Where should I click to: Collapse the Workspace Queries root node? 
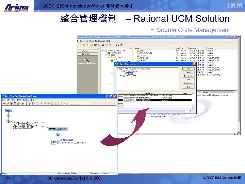pyautogui.click(x=118, y=69)
